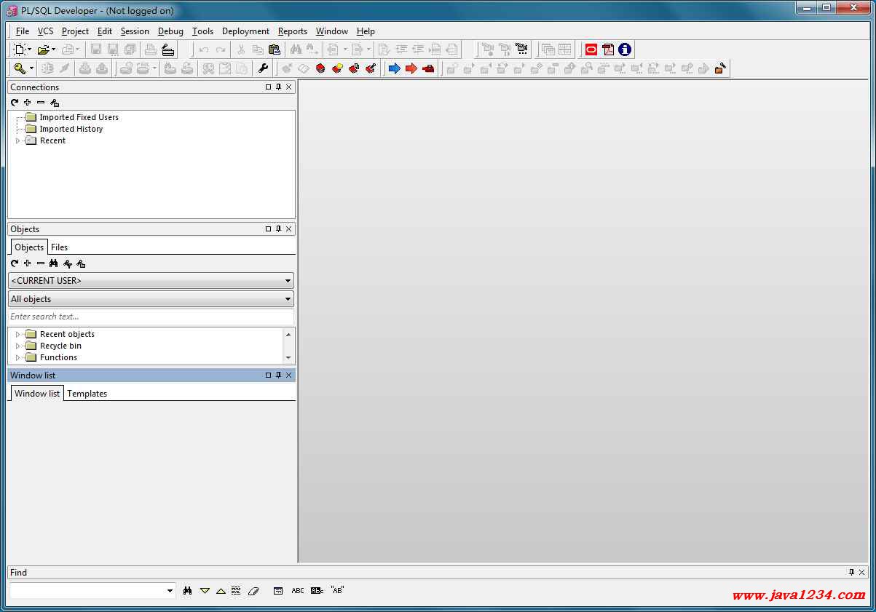Pin the Objects panel
876x612 pixels.
[x=278, y=228]
